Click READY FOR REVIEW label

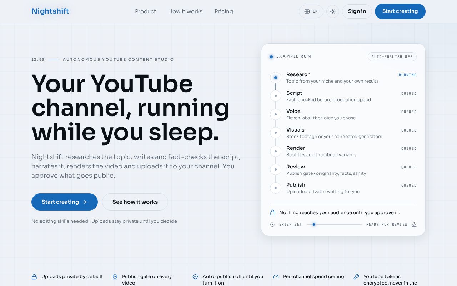coord(387,225)
